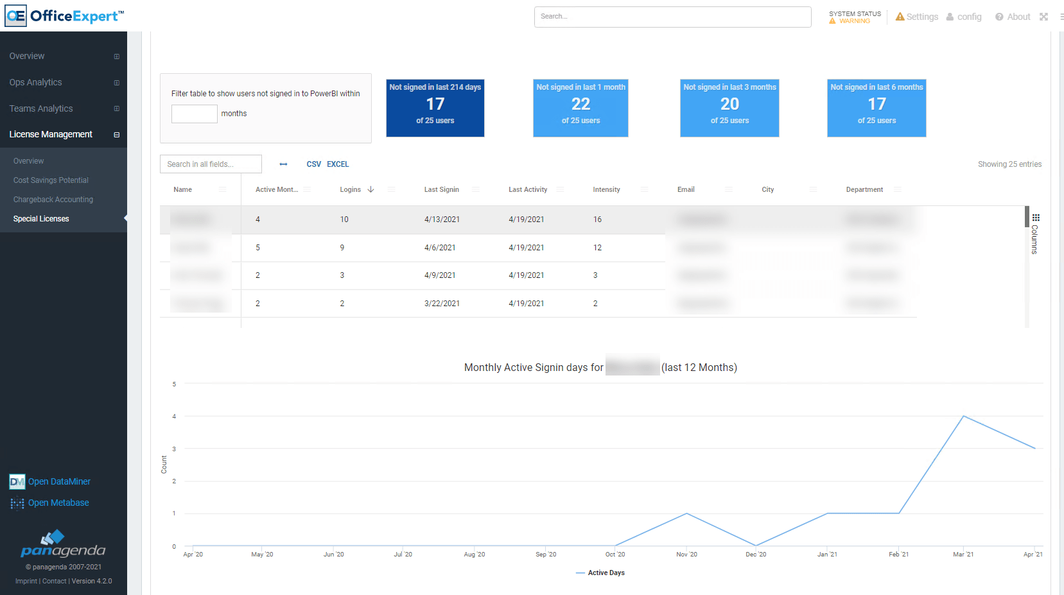Image resolution: width=1064 pixels, height=595 pixels.
Task: Select row with last signin 4/6/2021
Action: 538,248
